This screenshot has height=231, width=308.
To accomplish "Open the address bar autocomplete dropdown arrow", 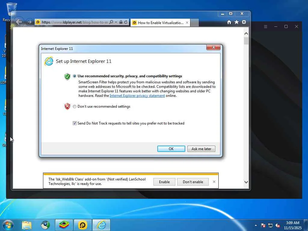I will (x=116, y=22).
